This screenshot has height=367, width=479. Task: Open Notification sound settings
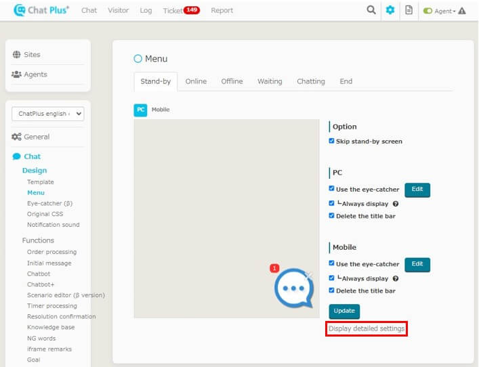tap(53, 225)
